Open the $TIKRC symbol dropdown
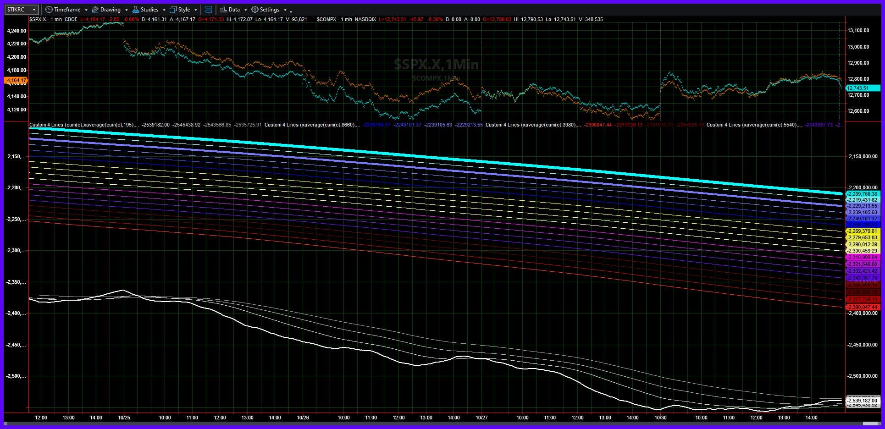 [21, 9]
